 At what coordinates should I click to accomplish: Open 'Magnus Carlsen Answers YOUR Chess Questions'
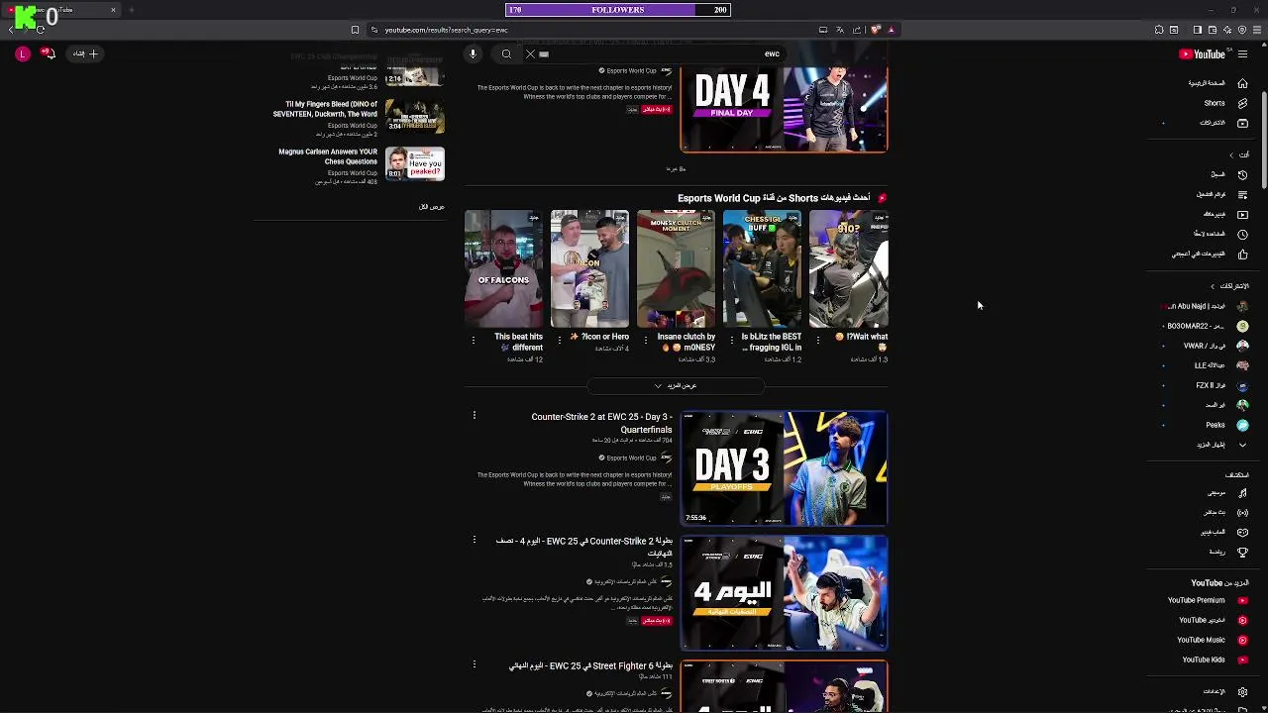tap(328, 156)
